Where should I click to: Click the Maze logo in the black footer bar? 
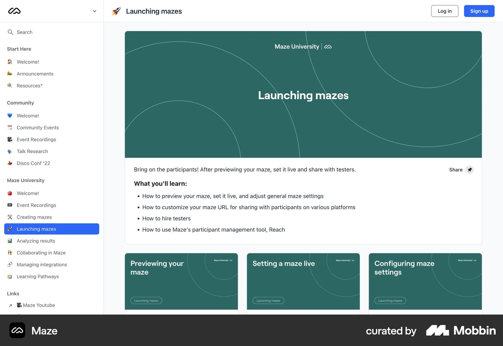click(17, 331)
